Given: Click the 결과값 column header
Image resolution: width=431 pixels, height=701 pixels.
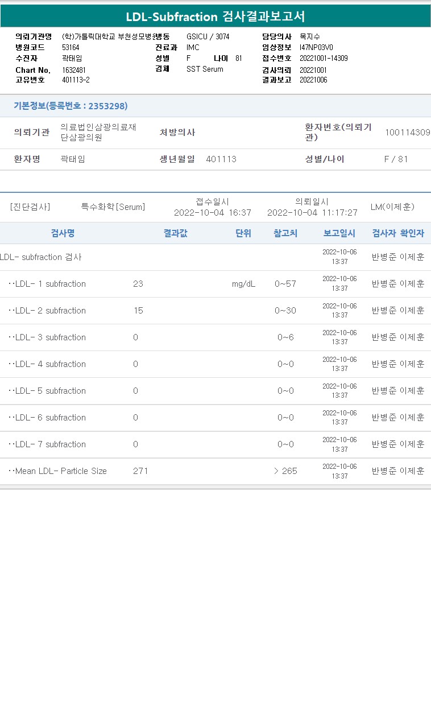Looking at the screenshot, I should pyautogui.click(x=175, y=233).
